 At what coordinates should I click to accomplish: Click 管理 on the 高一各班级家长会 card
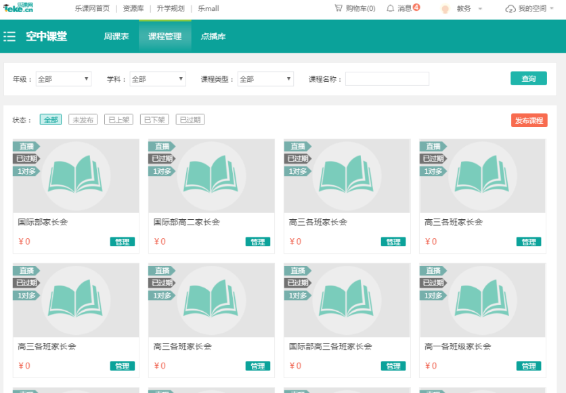point(529,366)
